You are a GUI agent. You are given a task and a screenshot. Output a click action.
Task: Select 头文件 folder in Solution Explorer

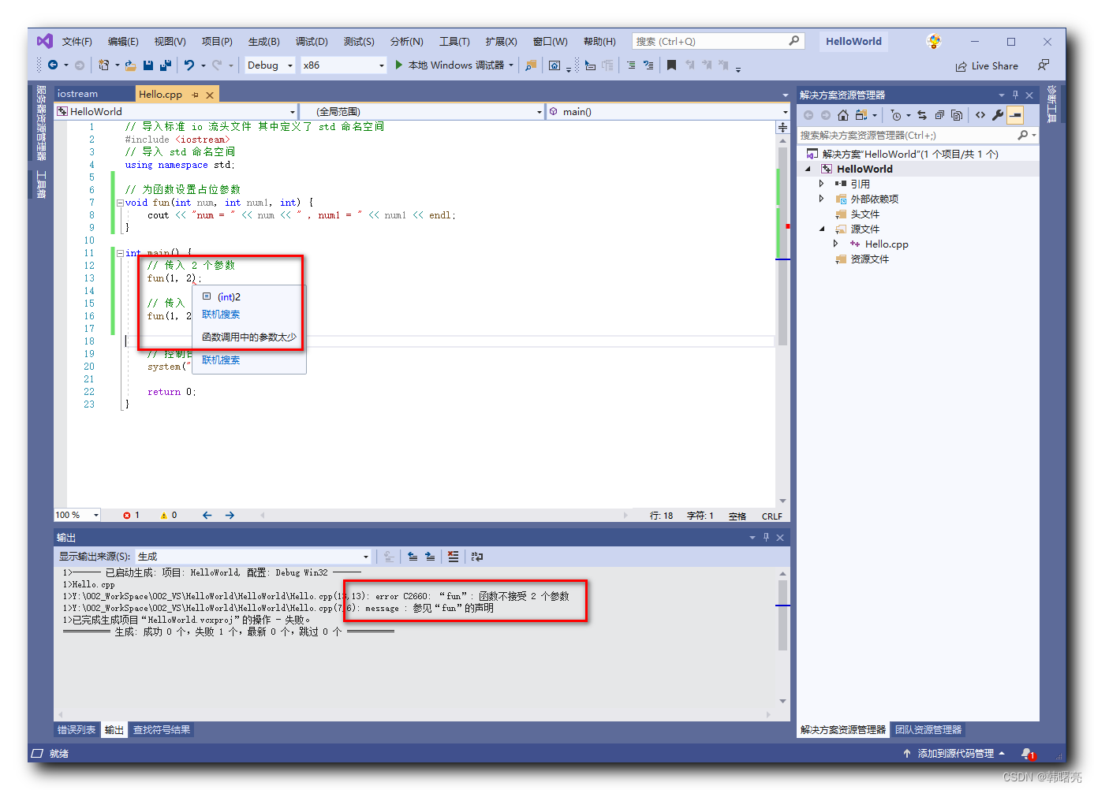tap(864, 214)
